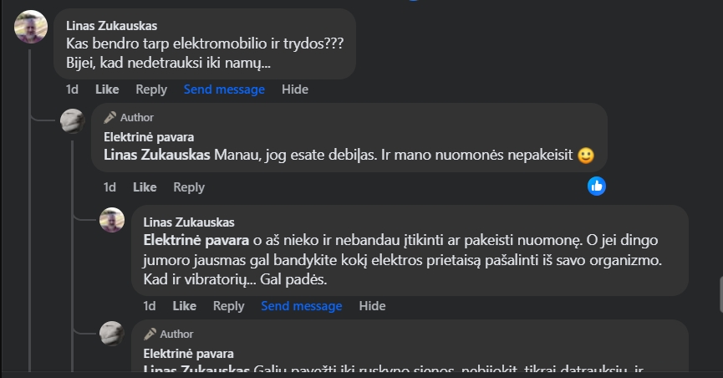Image resolution: width=723 pixels, height=378 pixels.
Task: Click Linas Zukauskas top comment avatar
Action: pyautogui.click(x=31, y=28)
